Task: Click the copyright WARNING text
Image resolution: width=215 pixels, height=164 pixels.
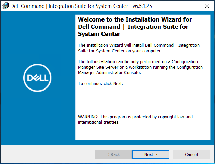Action: [x=135, y=119]
